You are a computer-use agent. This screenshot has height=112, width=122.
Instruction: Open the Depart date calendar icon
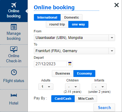[70, 64]
